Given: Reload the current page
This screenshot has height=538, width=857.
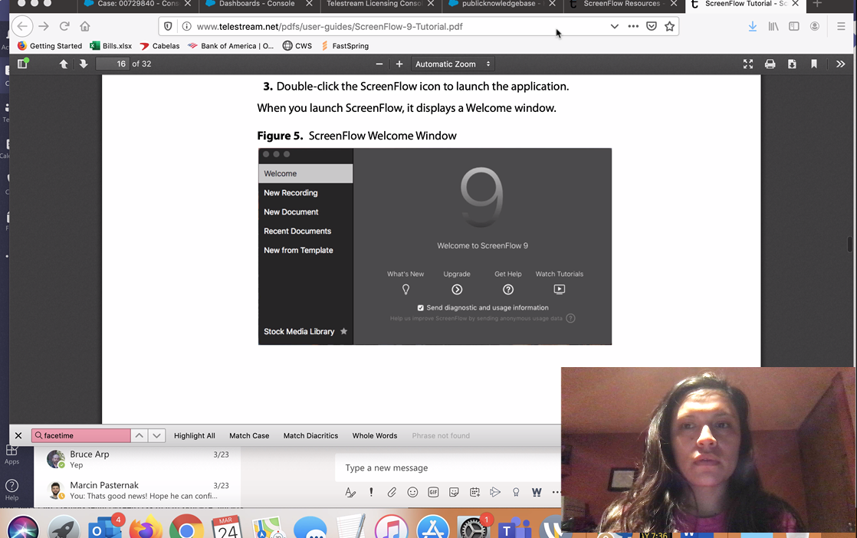Looking at the screenshot, I should (x=64, y=26).
